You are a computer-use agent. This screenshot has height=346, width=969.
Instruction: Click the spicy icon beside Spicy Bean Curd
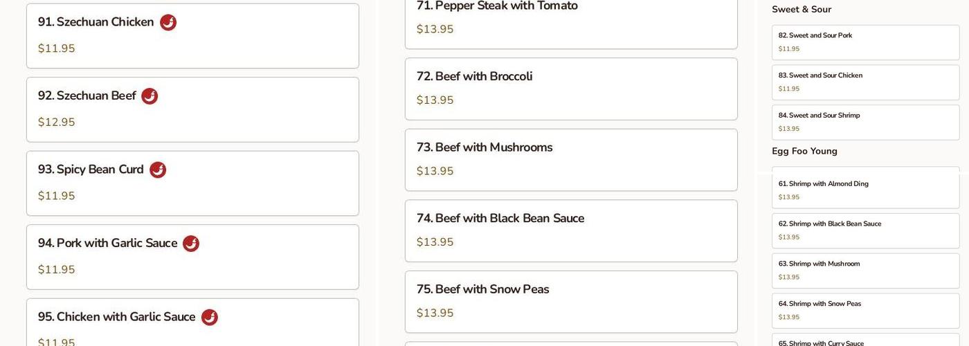click(x=158, y=170)
